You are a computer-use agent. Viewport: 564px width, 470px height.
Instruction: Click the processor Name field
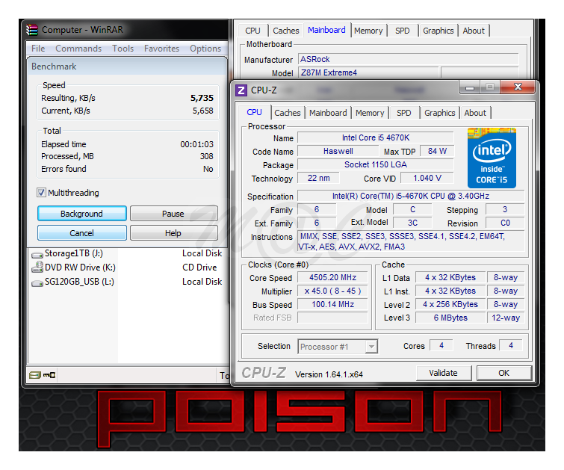coord(375,138)
